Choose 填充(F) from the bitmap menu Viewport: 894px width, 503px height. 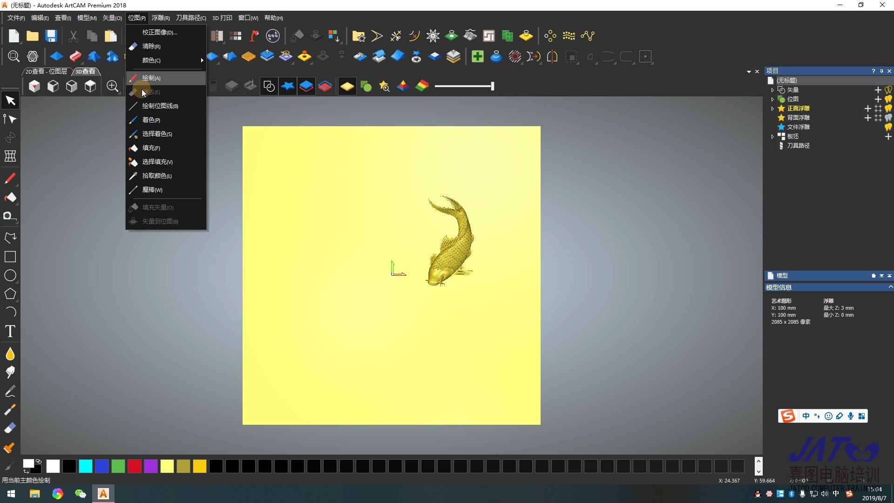click(x=166, y=148)
